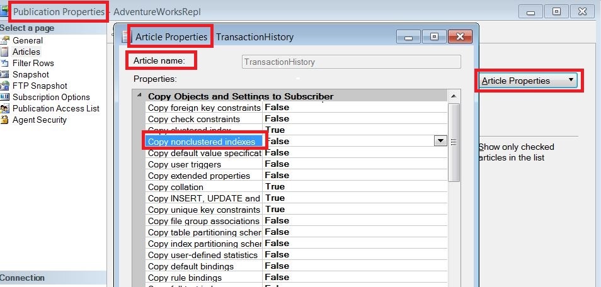Click False value for Copy rule bindings
This screenshot has width=601, height=287.
click(277, 278)
